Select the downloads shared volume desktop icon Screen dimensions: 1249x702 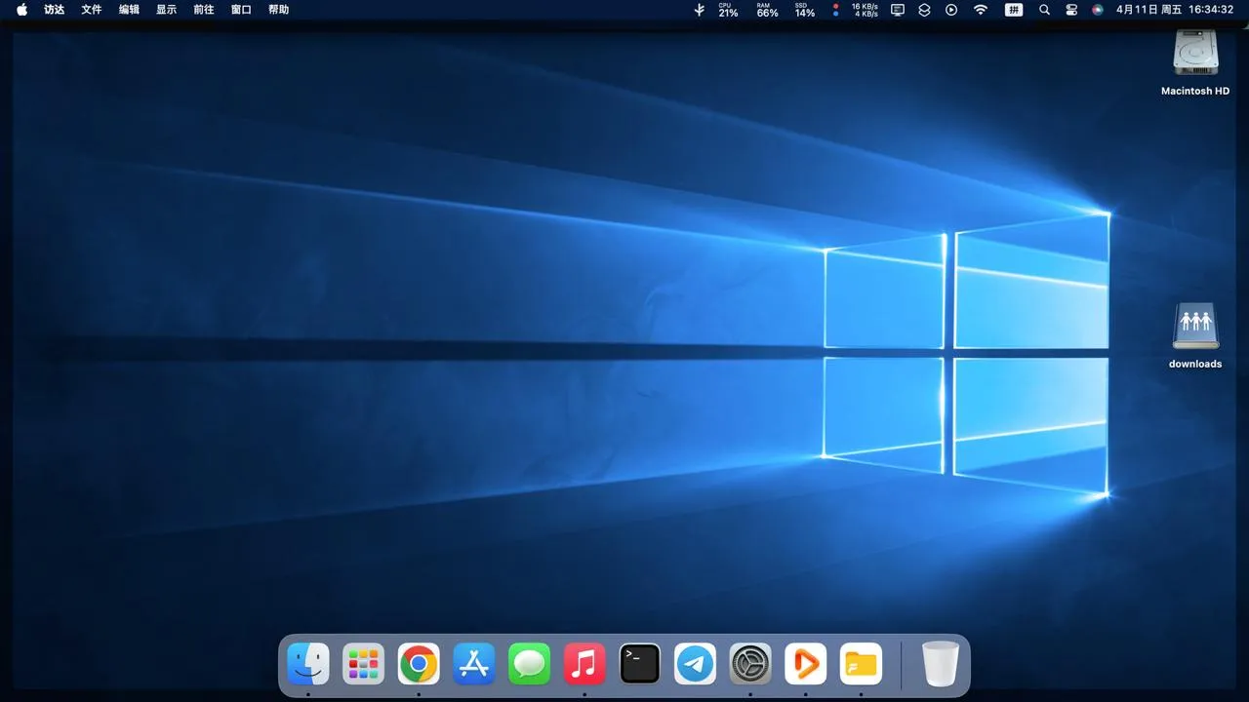point(1195,327)
